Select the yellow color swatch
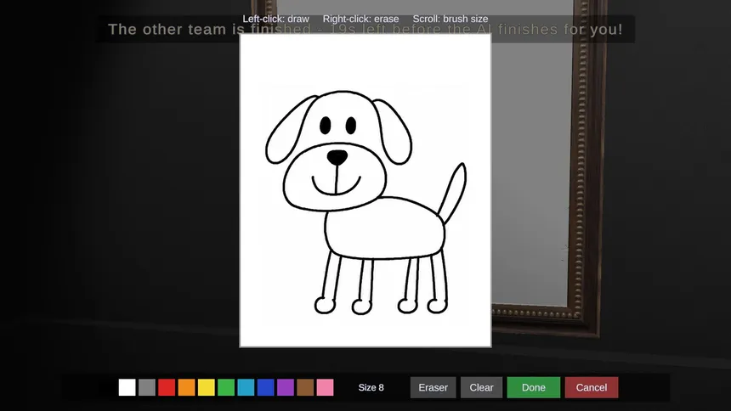The width and height of the screenshot is (731, 411). (206, 387)
